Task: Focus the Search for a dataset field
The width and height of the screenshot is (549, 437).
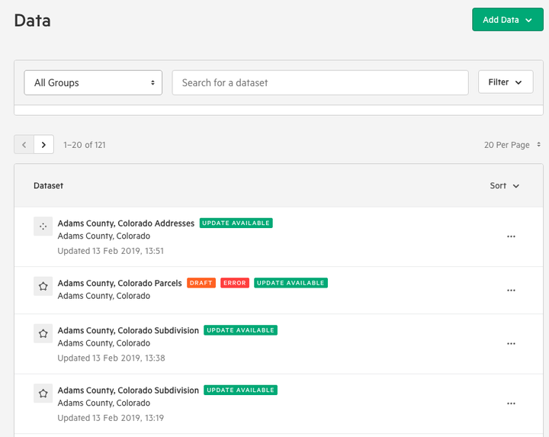Action: [320, 82]
